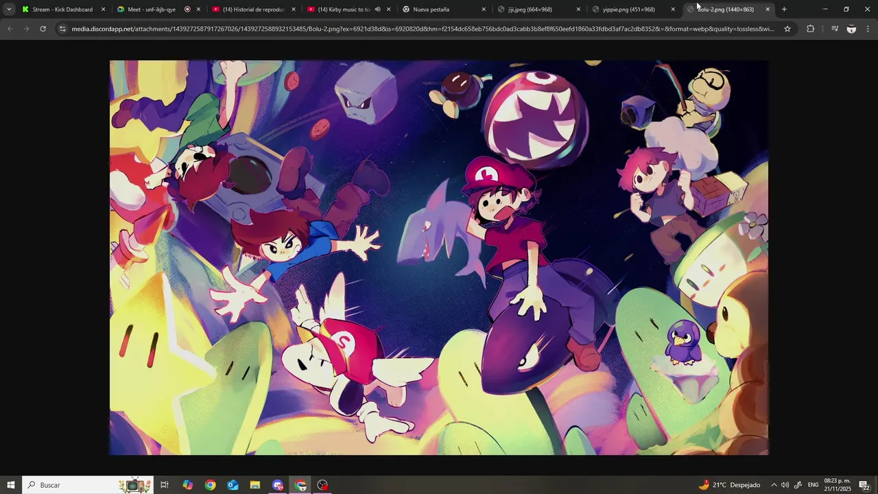
Task: Switch the ENG input language indicator
Action: point(813,485)
